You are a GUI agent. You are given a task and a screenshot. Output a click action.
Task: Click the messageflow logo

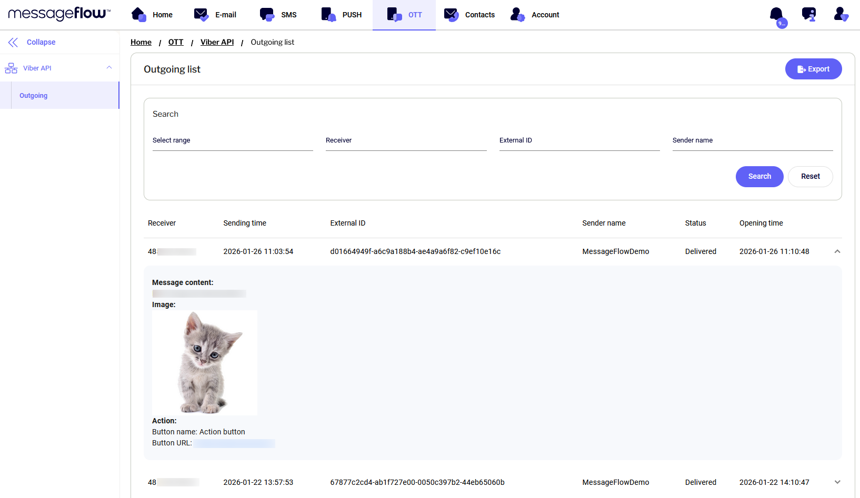coord(59,14)
